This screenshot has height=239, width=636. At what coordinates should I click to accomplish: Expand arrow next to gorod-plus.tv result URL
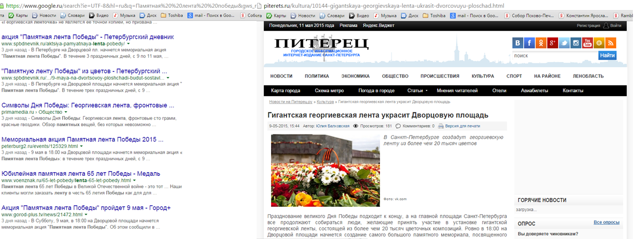tap(86, 214)
